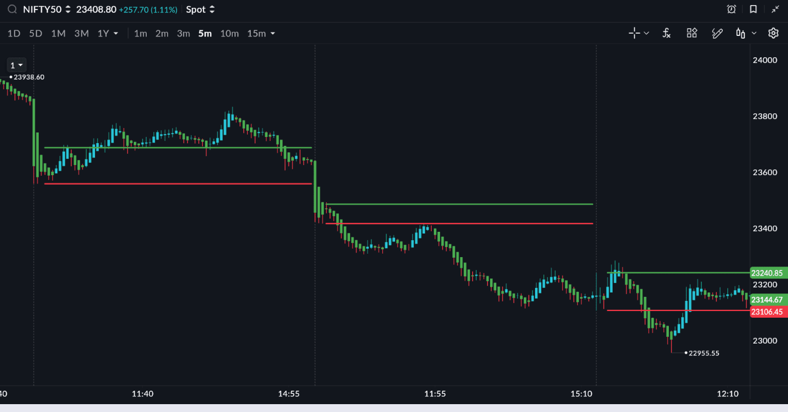Set a price alert with alarm clock icon
The width and height of the screenshot is (788, 412).
[731, 10]
